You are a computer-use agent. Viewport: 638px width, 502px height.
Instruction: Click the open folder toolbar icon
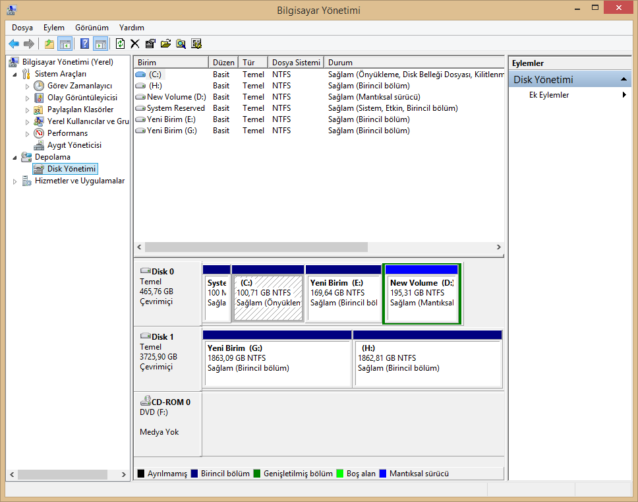click(165, 44)
